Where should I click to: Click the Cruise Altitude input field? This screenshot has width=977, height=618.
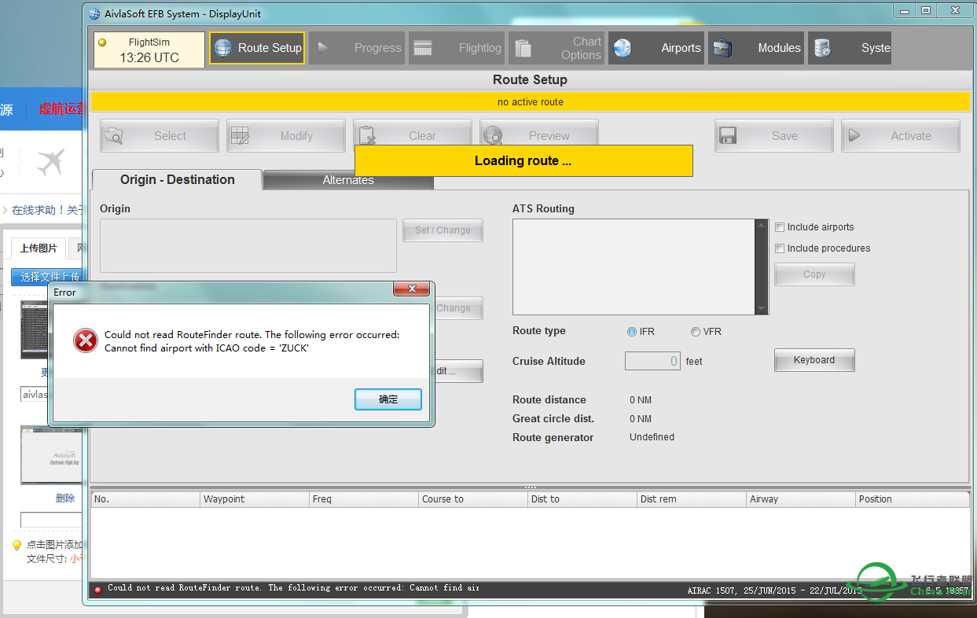coord(652,361)
